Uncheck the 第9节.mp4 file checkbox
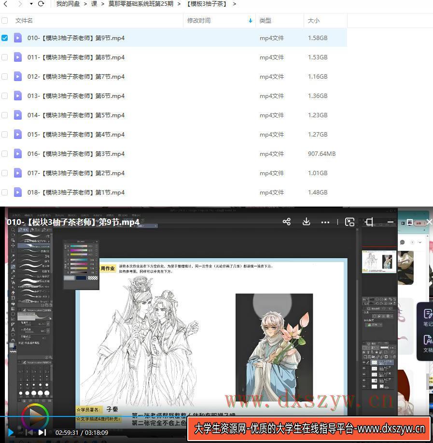Screen dimensions: 433x443 [x=4, y=38]
